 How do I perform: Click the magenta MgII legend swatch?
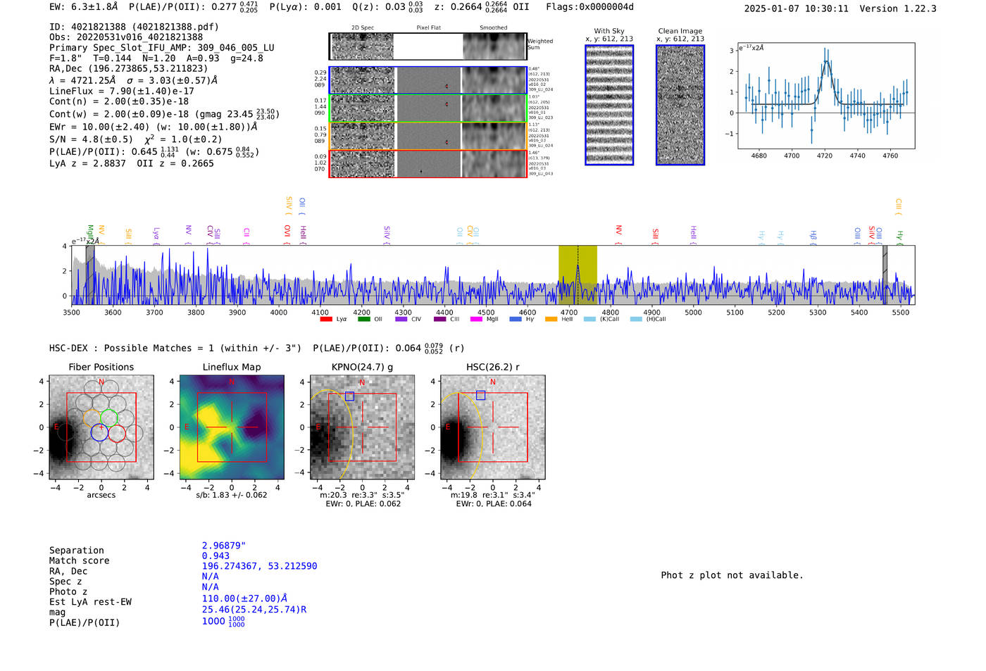476,319
